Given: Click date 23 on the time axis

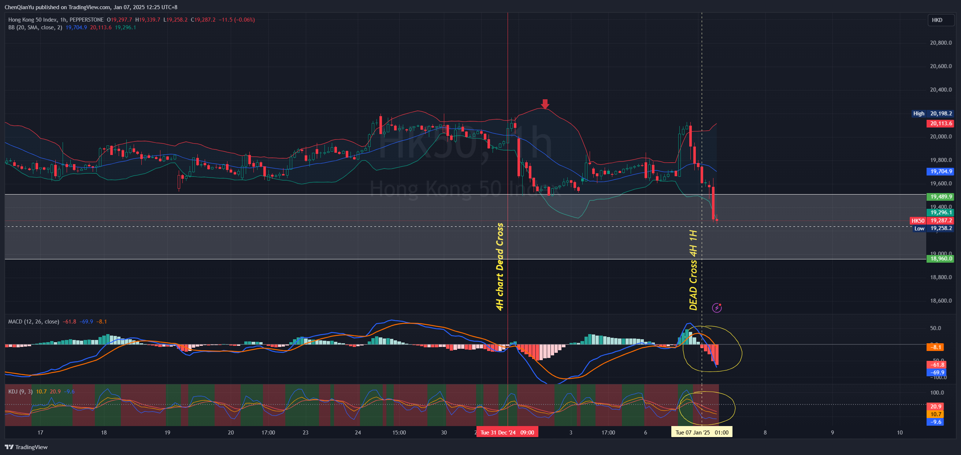Looking at the screenshot, I should click(305, 433).
